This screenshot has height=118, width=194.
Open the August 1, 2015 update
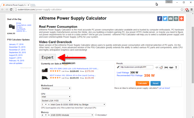[x=15, y=58]
